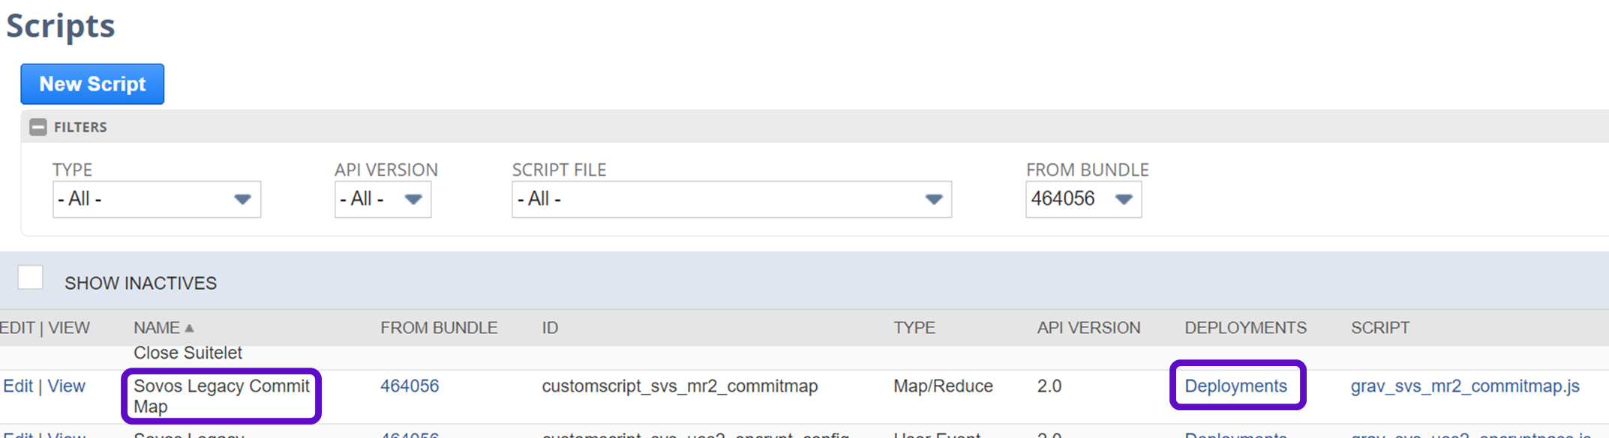Sort by the API Version column header
This screenshot has height=438, width=1609.
(x=1088, y=328)
